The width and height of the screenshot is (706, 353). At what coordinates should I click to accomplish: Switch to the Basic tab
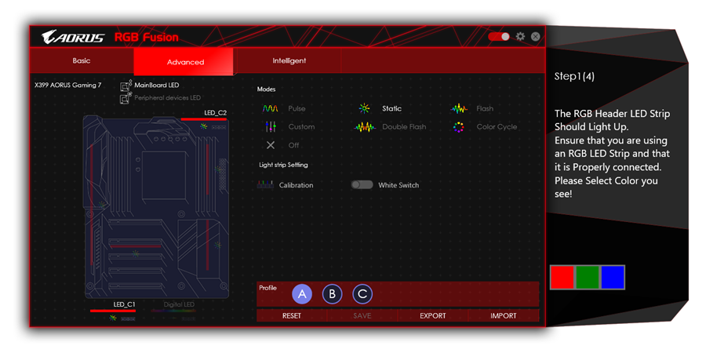[x=82, y=61]
